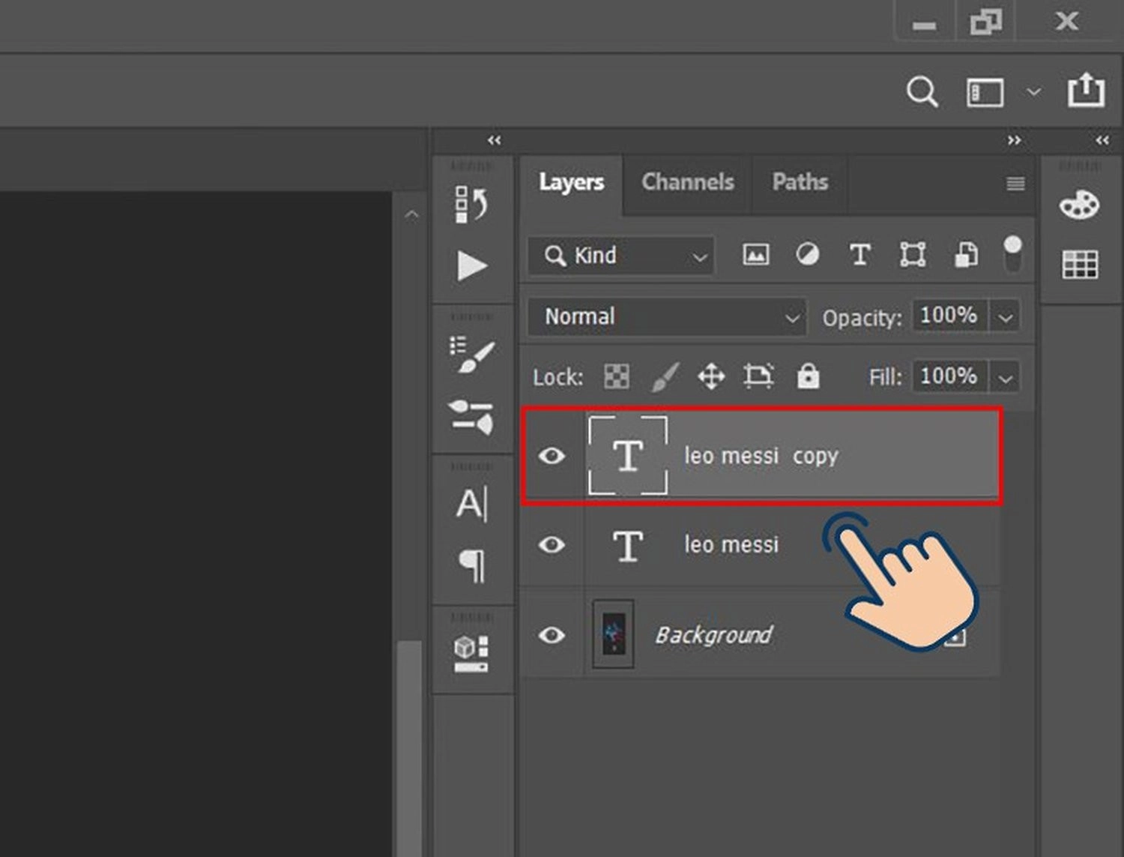The image size is (1124, 857).
Task: Minimize the Photoshop window
Action: pyautogui.click(x=925, y=24)
